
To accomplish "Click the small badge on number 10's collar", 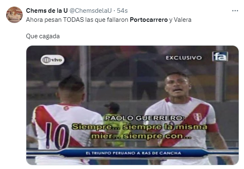I will tap(66, 108).
